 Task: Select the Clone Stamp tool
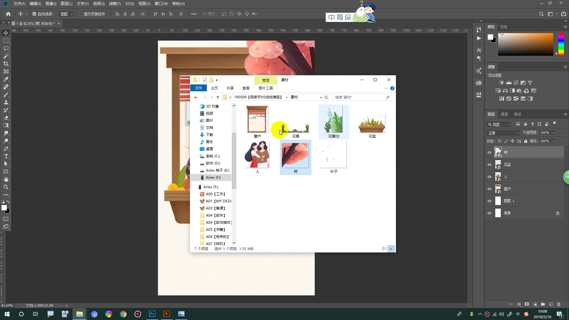coord(6,102)
